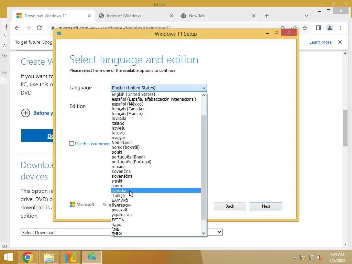
Task: Click the web page vertical scrollbar thumb
Action: (x=345, y=128)
